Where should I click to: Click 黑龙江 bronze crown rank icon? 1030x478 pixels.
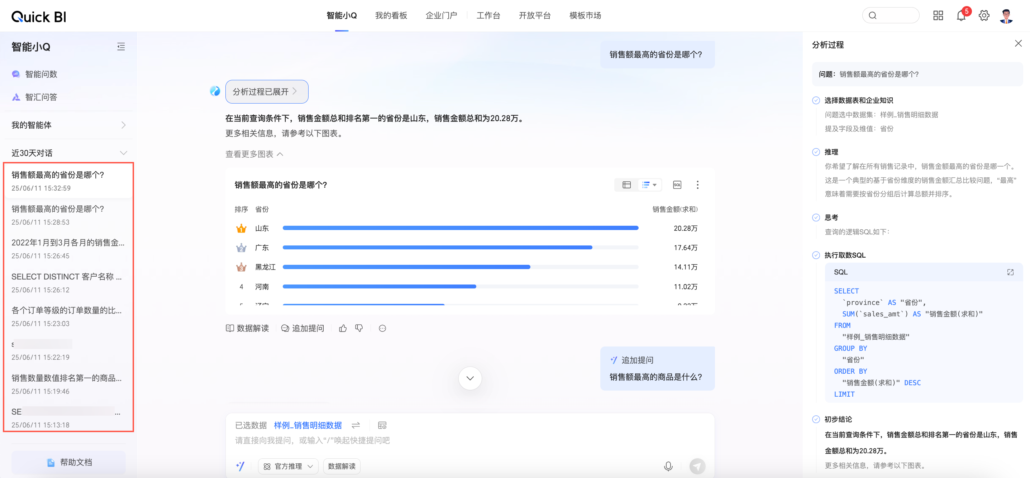tap(241, 267)
